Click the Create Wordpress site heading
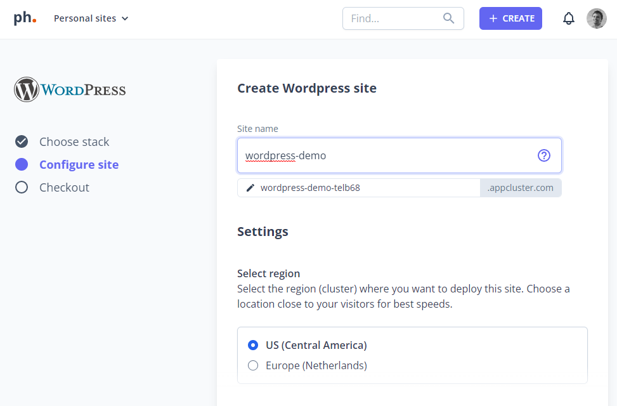 306,88
